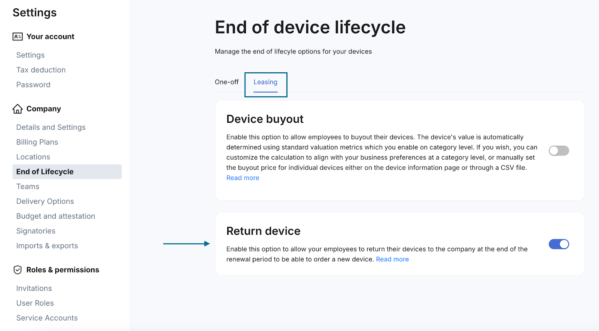Enable the Device buyout toggle

tap(559, 151)
